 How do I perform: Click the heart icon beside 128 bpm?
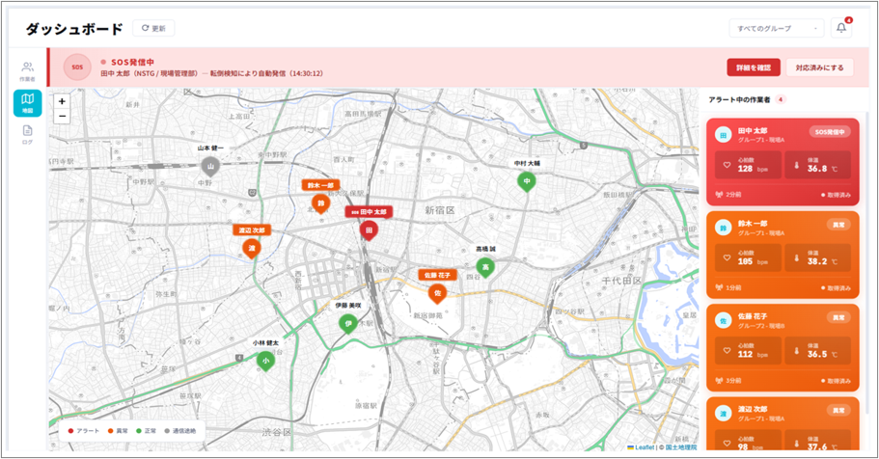pos(728,165)
